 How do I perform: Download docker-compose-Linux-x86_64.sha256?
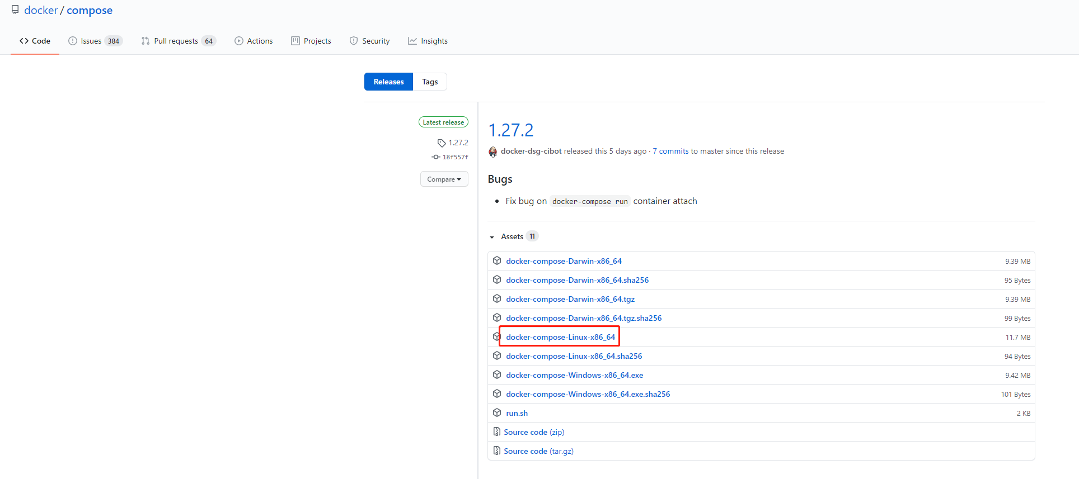pos(574,356)
